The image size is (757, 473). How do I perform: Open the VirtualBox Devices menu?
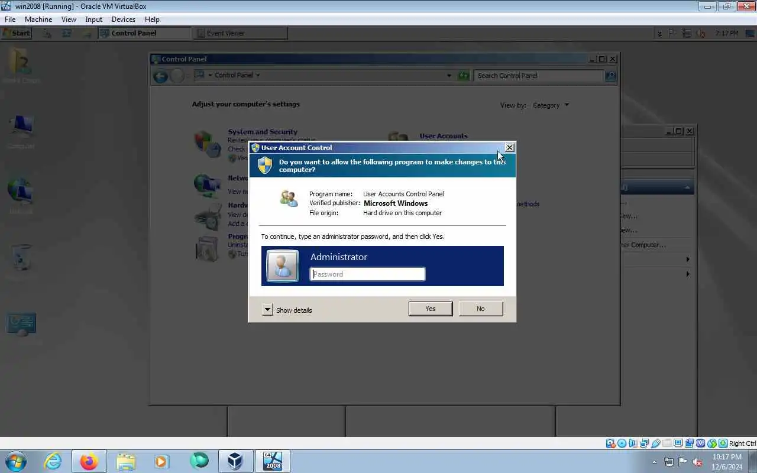tap(124, 20)
